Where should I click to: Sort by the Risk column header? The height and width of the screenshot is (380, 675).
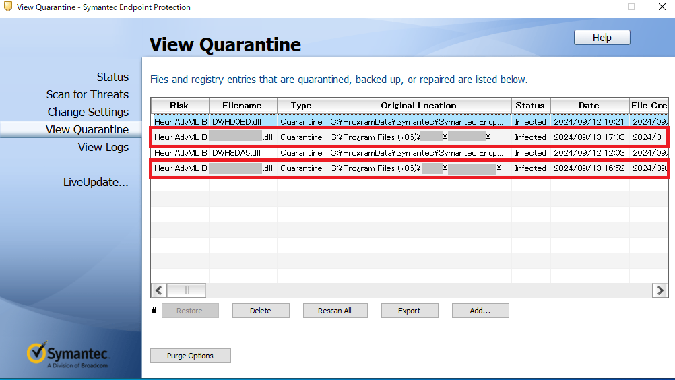(179, 106)
